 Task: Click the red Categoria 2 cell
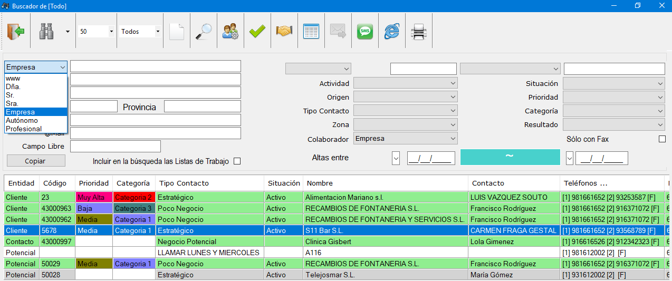[x=134, y=197]
